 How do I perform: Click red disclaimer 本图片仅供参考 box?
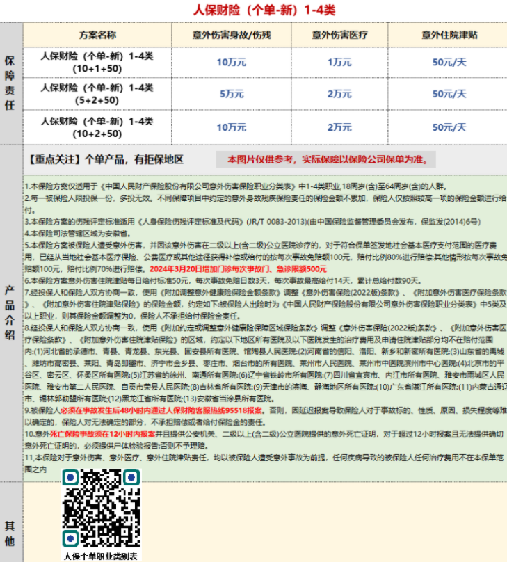326,159
